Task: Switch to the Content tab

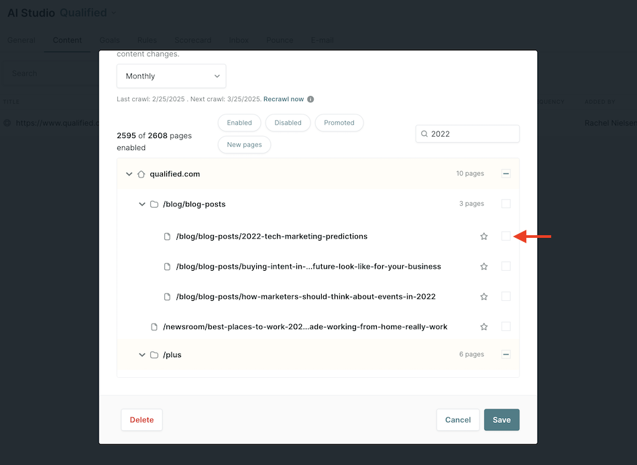Action: pos(67,40)
